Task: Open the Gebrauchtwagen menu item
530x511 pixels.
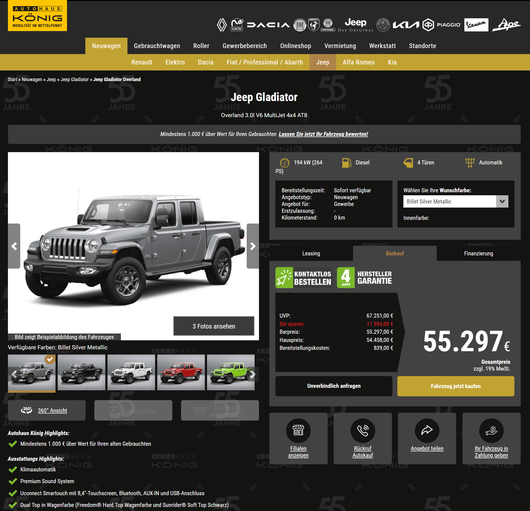Action: tap(157, 46)
